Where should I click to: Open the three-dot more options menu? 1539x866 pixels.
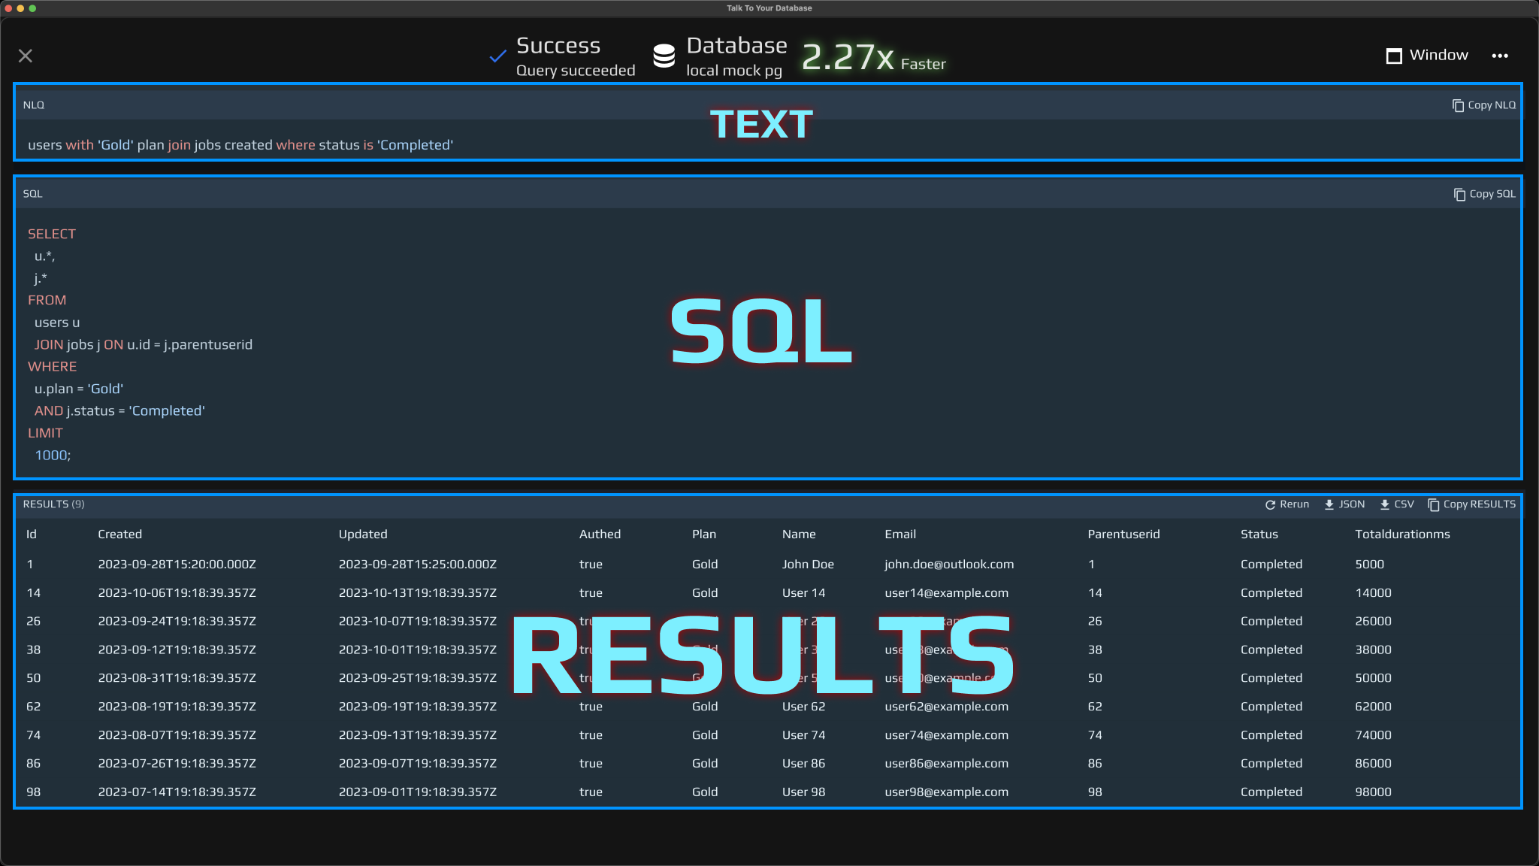coord(1500,56)
